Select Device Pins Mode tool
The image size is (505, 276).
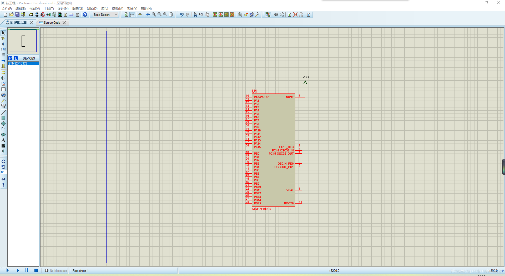coord(3,78)
